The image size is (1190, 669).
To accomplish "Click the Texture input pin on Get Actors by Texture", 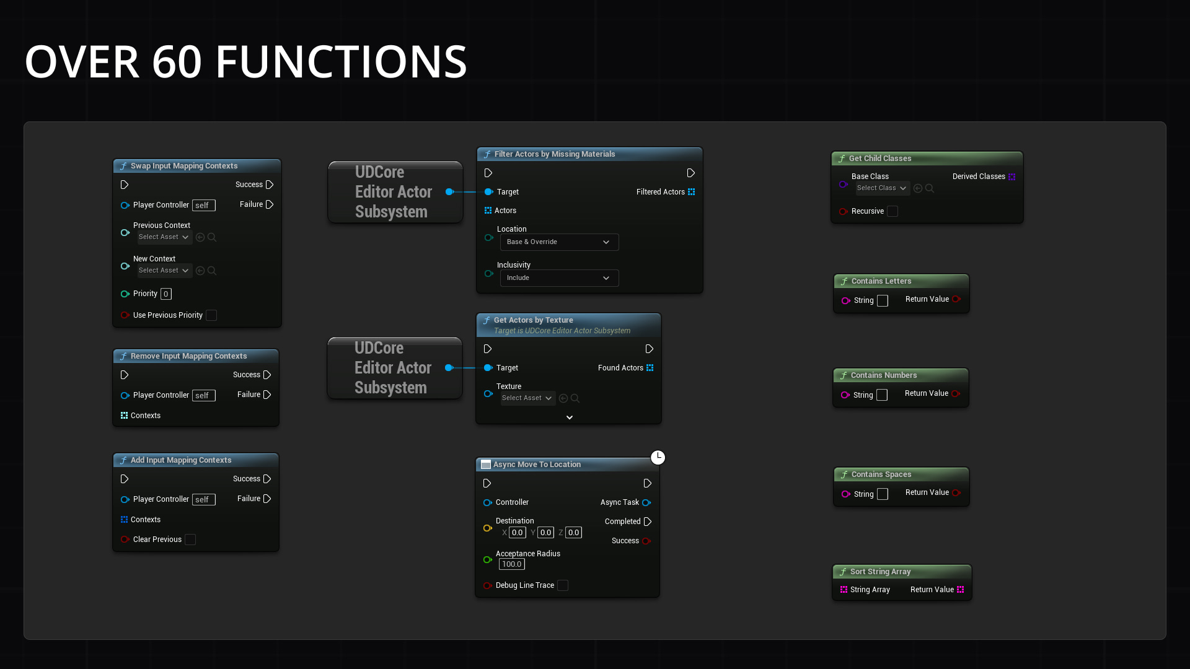I will point(488,393).
